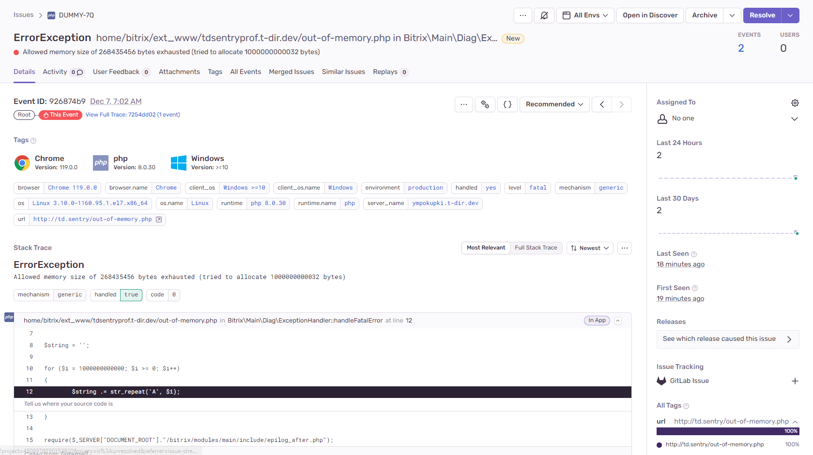
Task: Click Tell us where your source code is
Action: [x=68, y=404]
